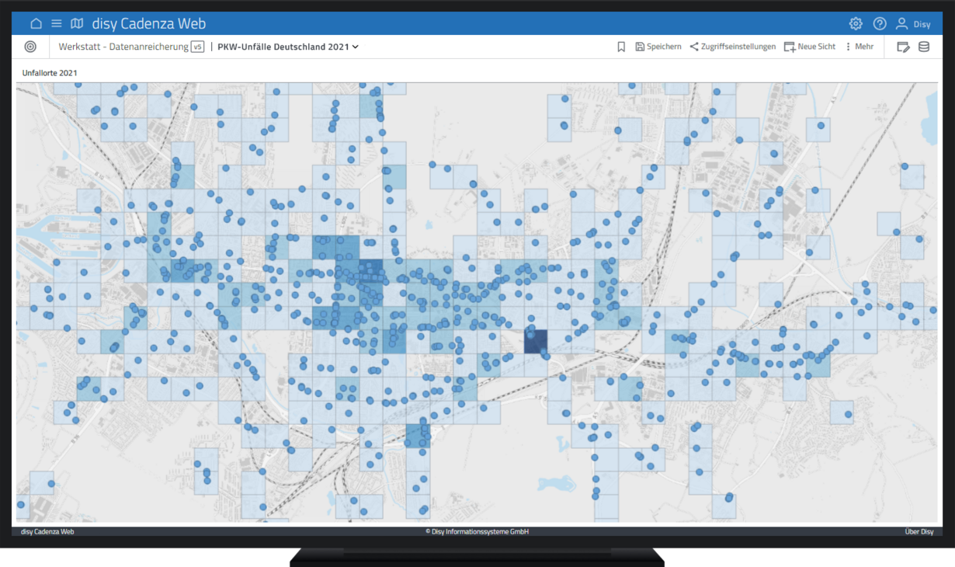Open the Mehr overflow menu
The image size is (955, 567).
(859, 47)
